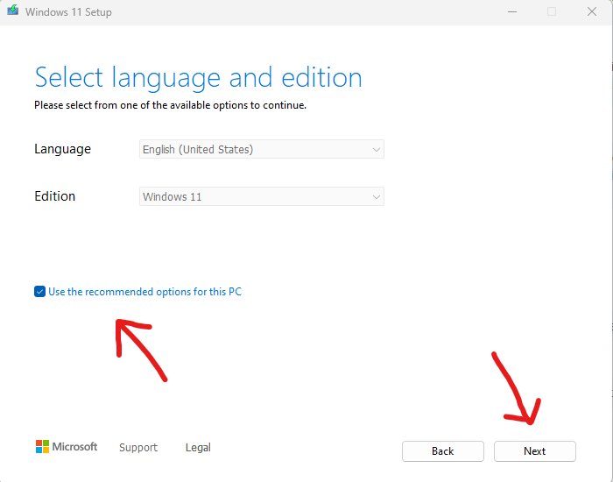This screenshot has height=482, width=613.
Task: Open the Legal link
Action: click(198, 447)
